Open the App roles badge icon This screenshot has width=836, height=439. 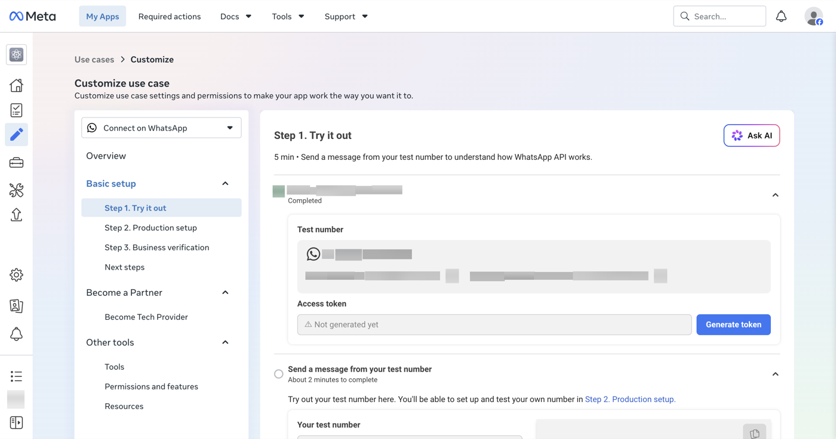point(16,306)
